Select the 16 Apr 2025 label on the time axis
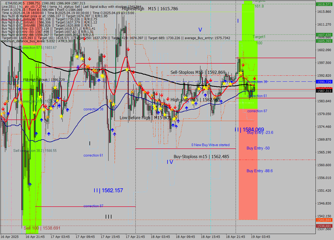Image resolution: width=334 pixels, height=240 pixels. click(10, 237)
